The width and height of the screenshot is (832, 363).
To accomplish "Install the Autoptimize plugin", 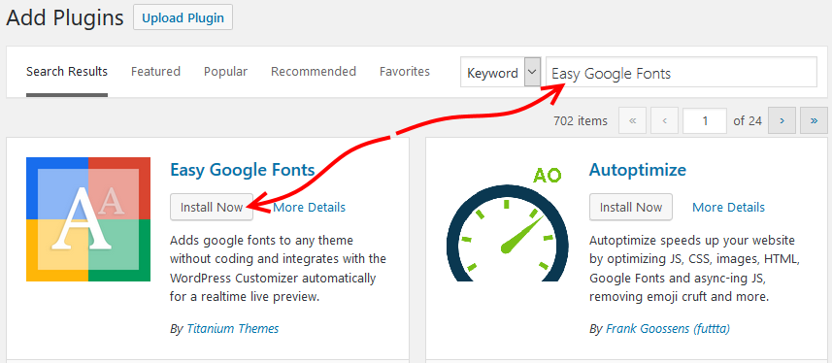I will pyautogui.click(x=631, y=207).
